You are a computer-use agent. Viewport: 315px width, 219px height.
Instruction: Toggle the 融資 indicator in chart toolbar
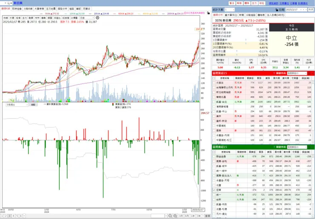pyautogui.click(x=31, y=18)
